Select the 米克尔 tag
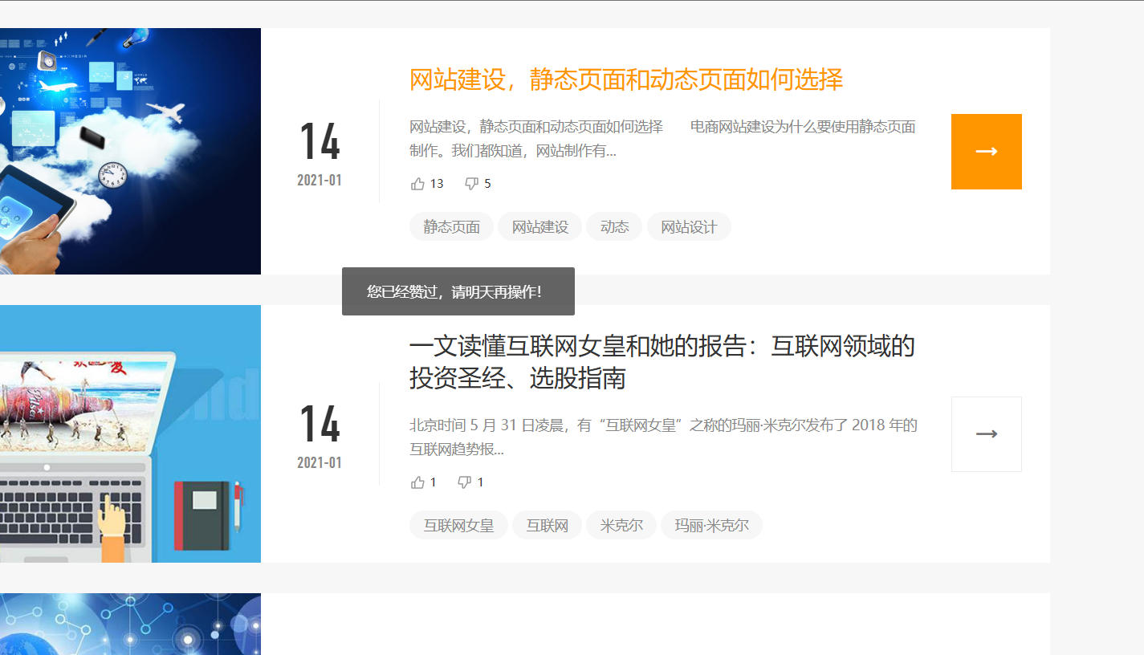The image size is (1144, 655). pos(621,526)
